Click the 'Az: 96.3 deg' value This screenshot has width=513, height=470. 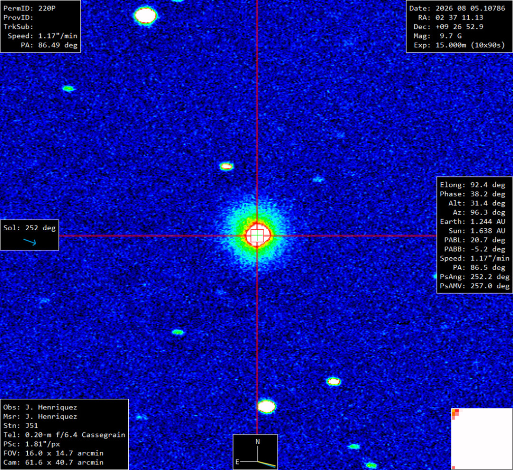click(x=479, y=213)
